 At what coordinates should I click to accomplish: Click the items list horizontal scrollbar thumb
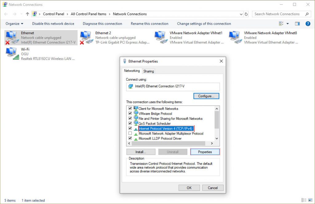pos(168,143)
